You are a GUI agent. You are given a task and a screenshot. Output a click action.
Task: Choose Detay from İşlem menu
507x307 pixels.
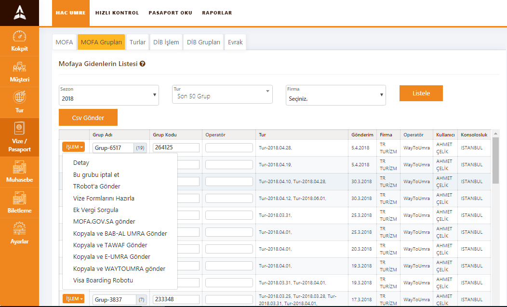pos(81,163)
